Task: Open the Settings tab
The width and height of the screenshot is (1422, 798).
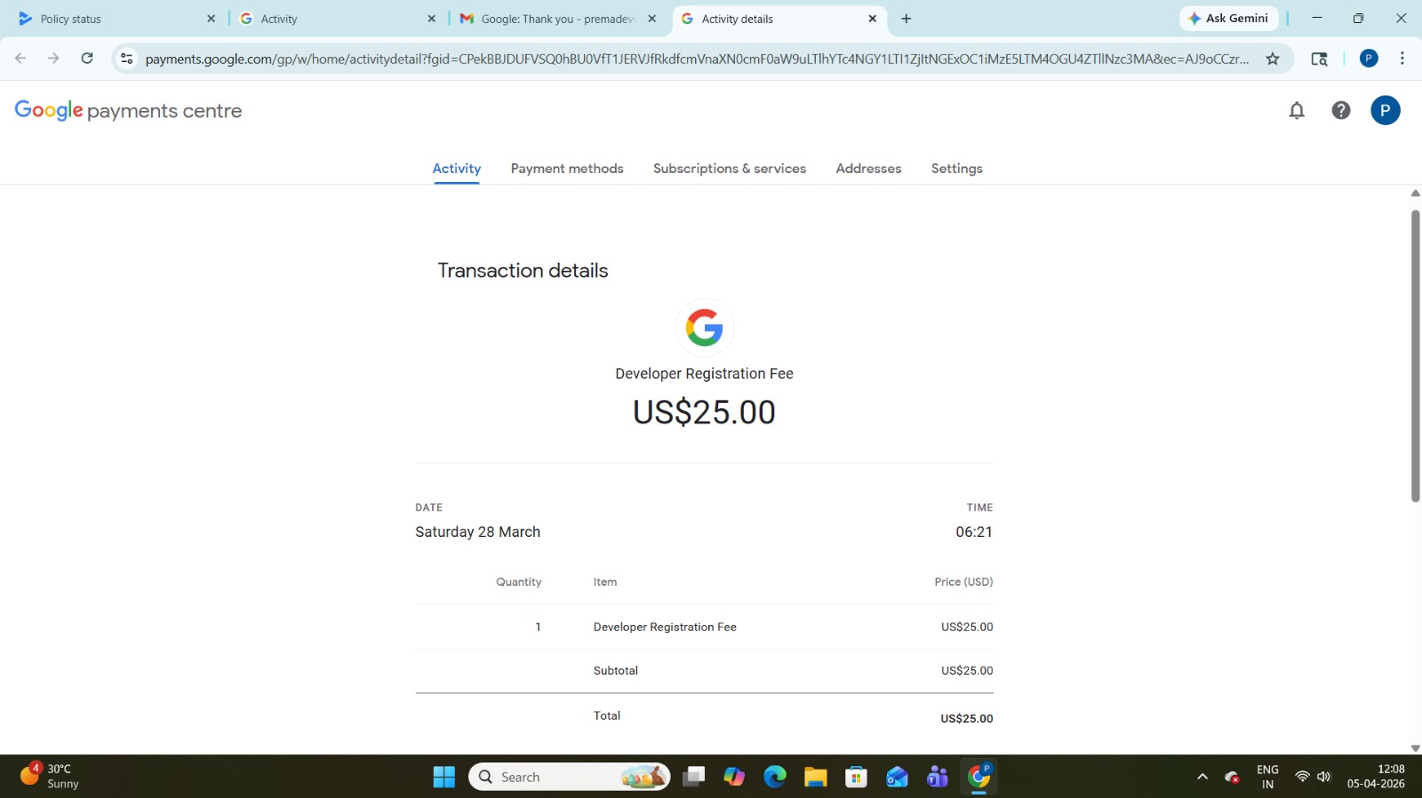Action: tap(956, 169)
